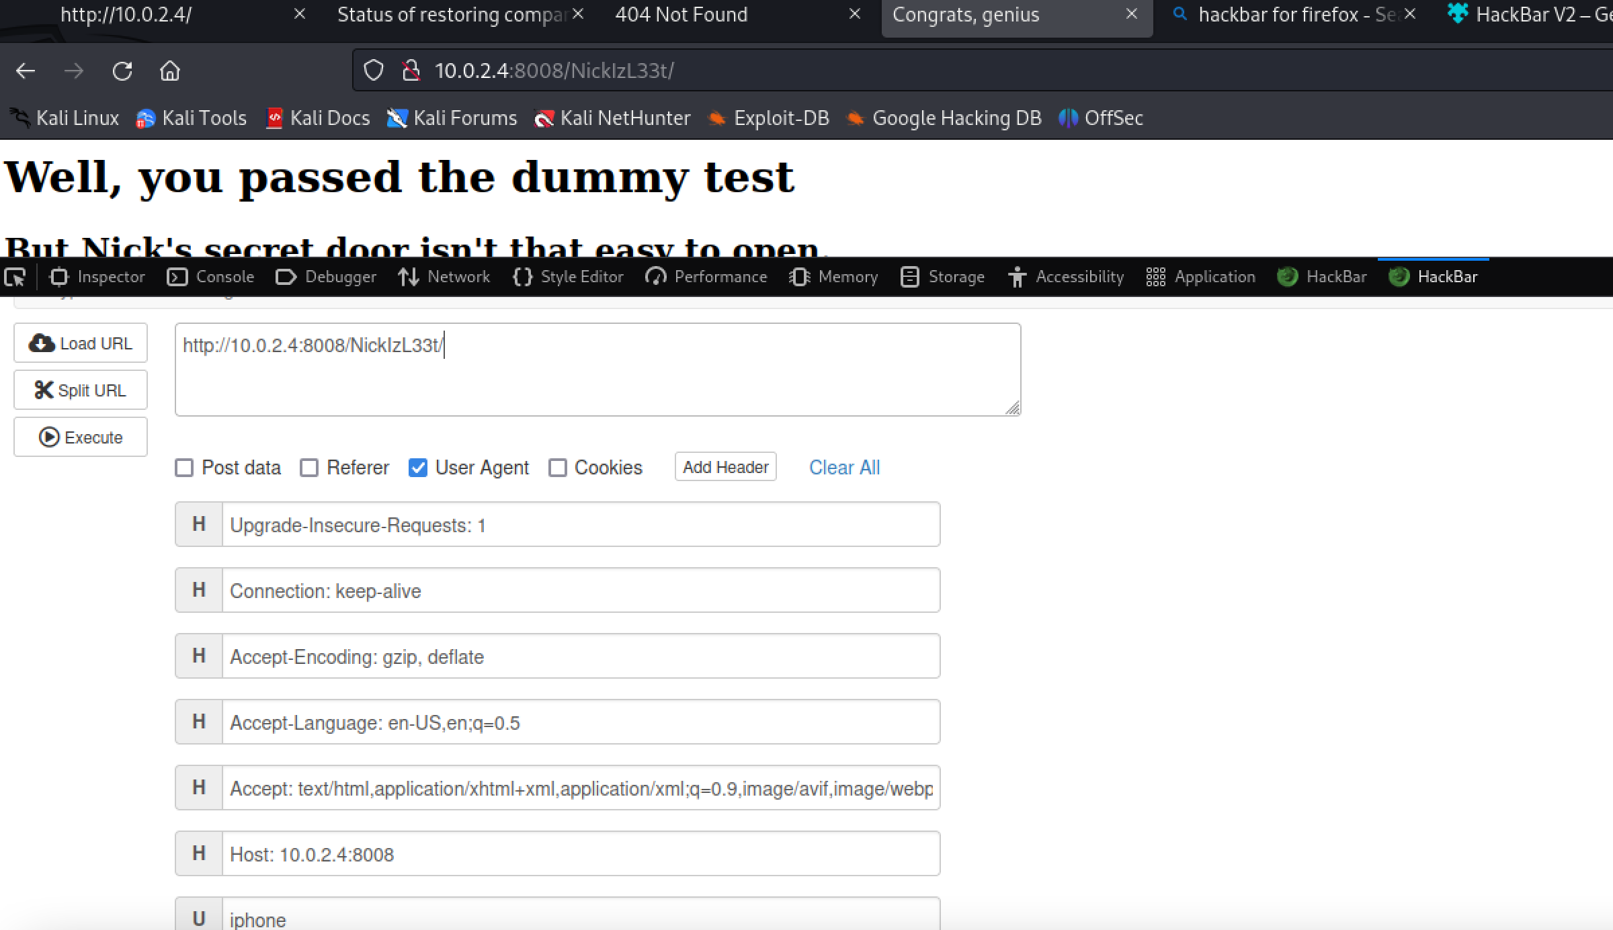
Task: Go to the Firefox home page icon
Action: pos(170,71)
